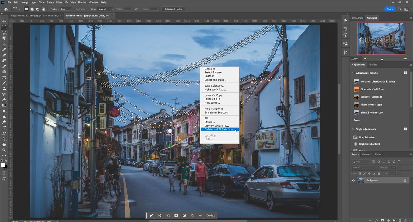Toggle Background layer visibility eye

point(353,180)
